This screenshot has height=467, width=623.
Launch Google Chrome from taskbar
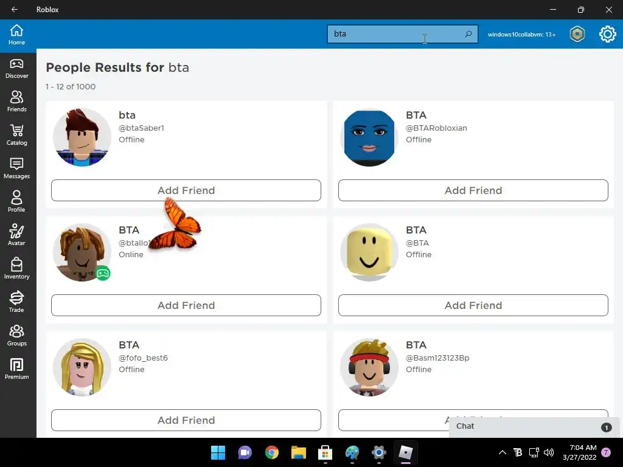(x=272, y=452)
